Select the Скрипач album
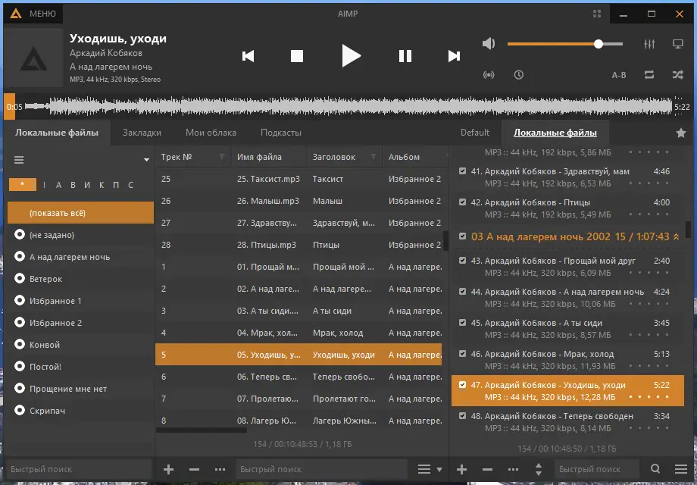 80,411
